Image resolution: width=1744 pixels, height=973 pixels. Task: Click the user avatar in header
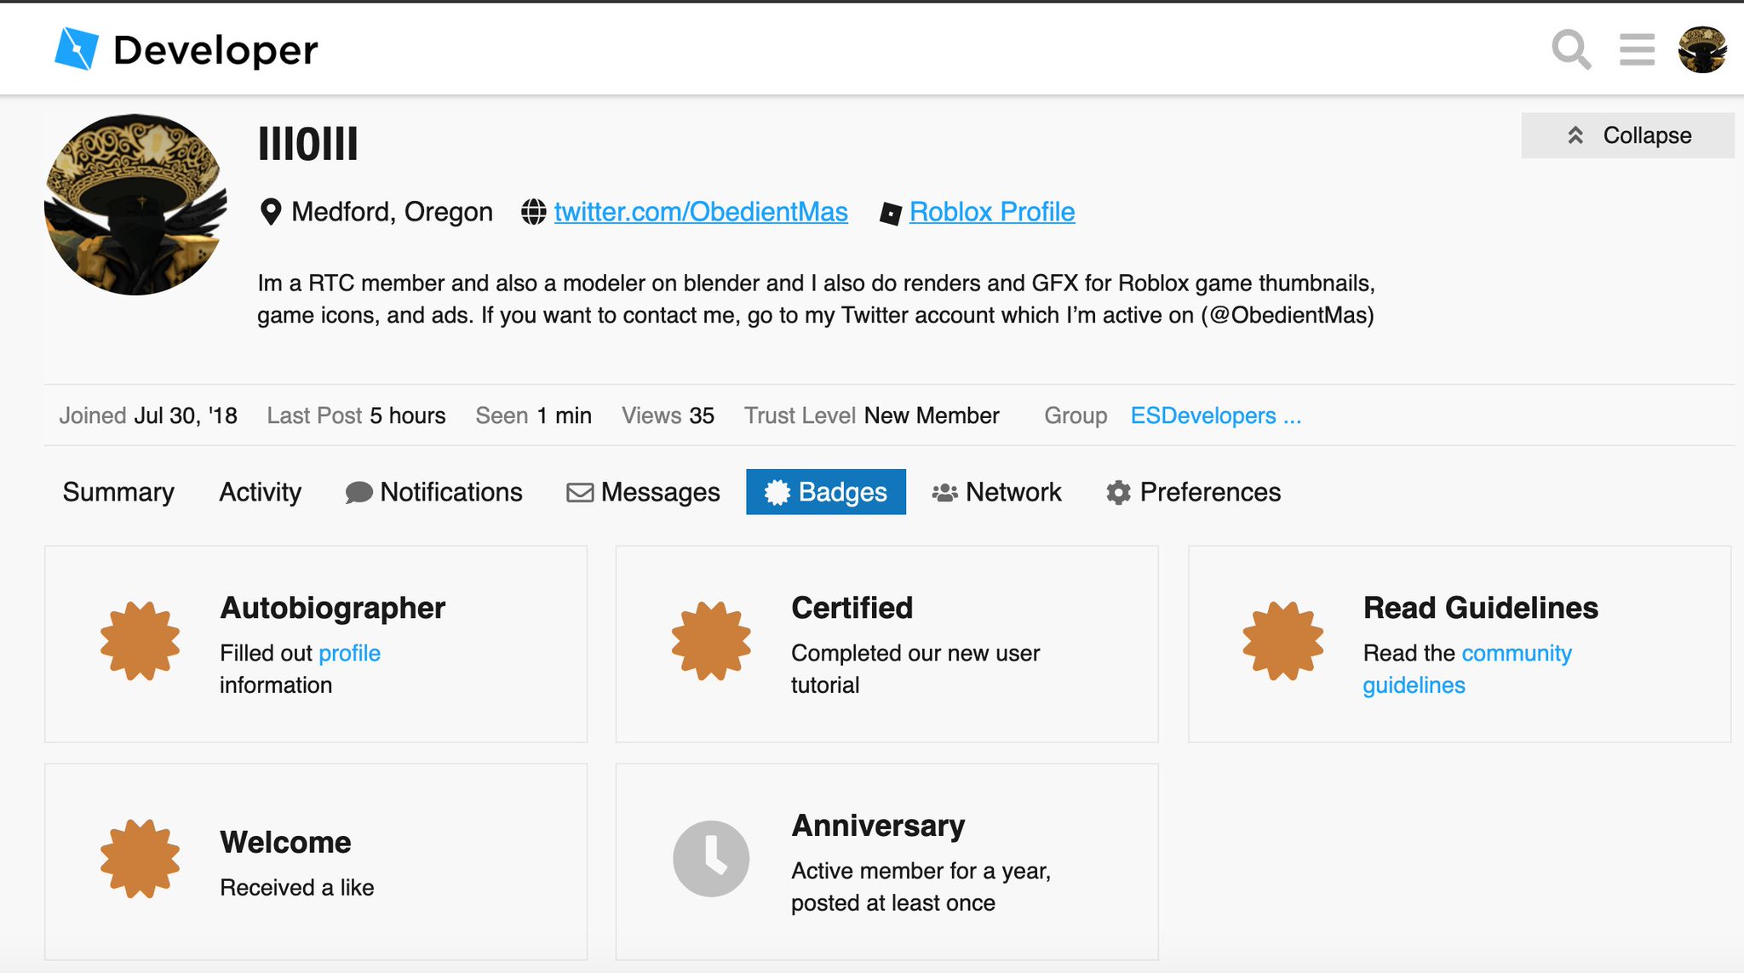pos(1701,49)
